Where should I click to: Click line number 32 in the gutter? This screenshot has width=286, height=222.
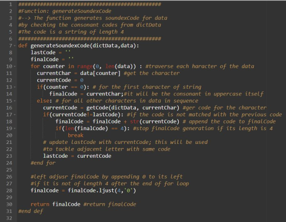coord(9,218)
